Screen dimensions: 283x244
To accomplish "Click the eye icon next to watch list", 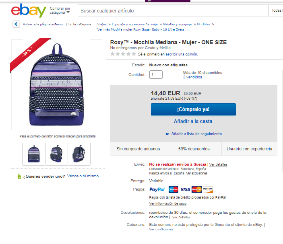I will click(167, 134).
